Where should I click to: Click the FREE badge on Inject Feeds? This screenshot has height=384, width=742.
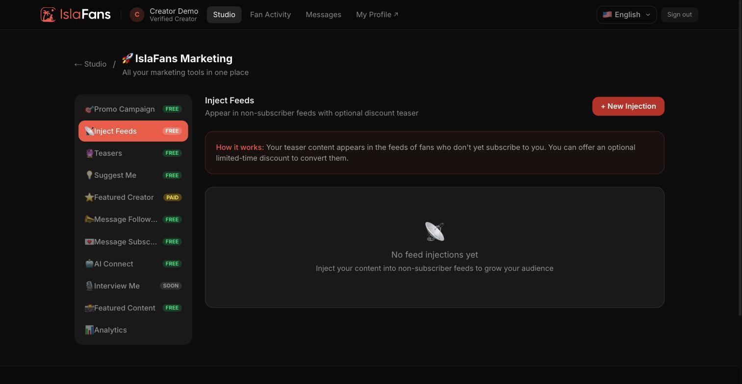click(172, 131)
